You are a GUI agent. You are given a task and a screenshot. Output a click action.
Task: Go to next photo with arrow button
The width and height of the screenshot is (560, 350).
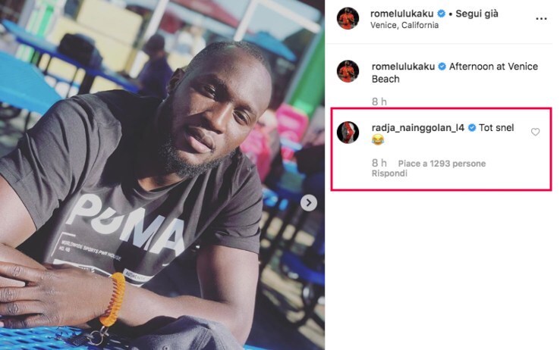(x=309, y=203)
